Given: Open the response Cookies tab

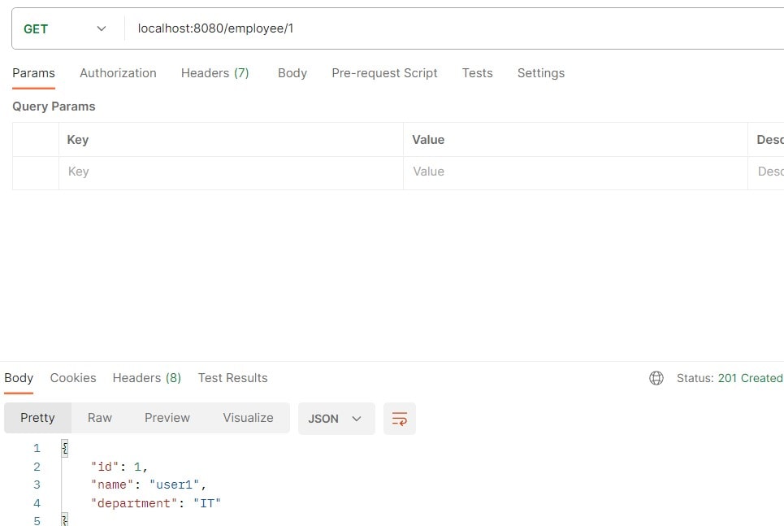Looking at the screenshot, I should (x=73, y=378).
